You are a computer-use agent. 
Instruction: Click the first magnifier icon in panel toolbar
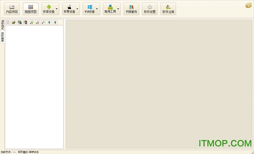pos(32,22)
